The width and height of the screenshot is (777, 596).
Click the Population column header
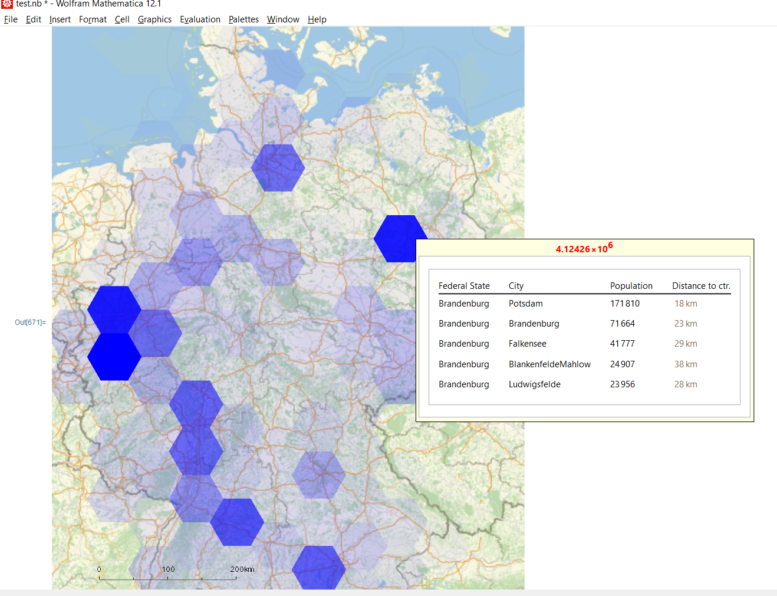(x=631, y=286)
